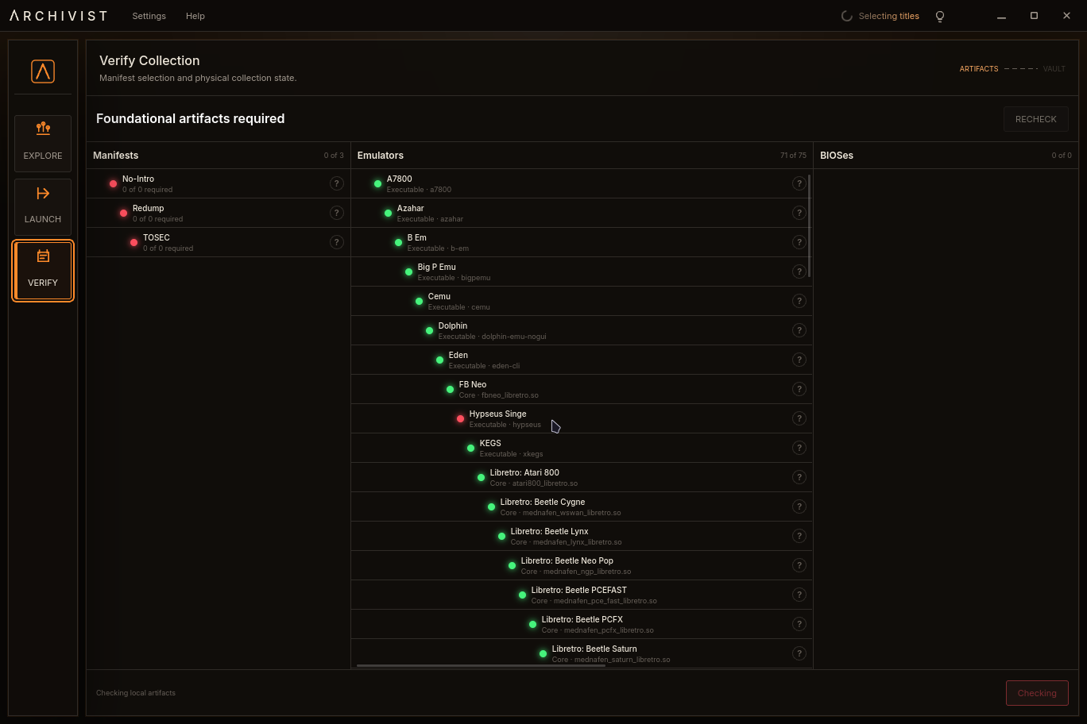Click the '0 of 3' manifests count
This screenshot has width=1087, height=724.
(334, 156)
